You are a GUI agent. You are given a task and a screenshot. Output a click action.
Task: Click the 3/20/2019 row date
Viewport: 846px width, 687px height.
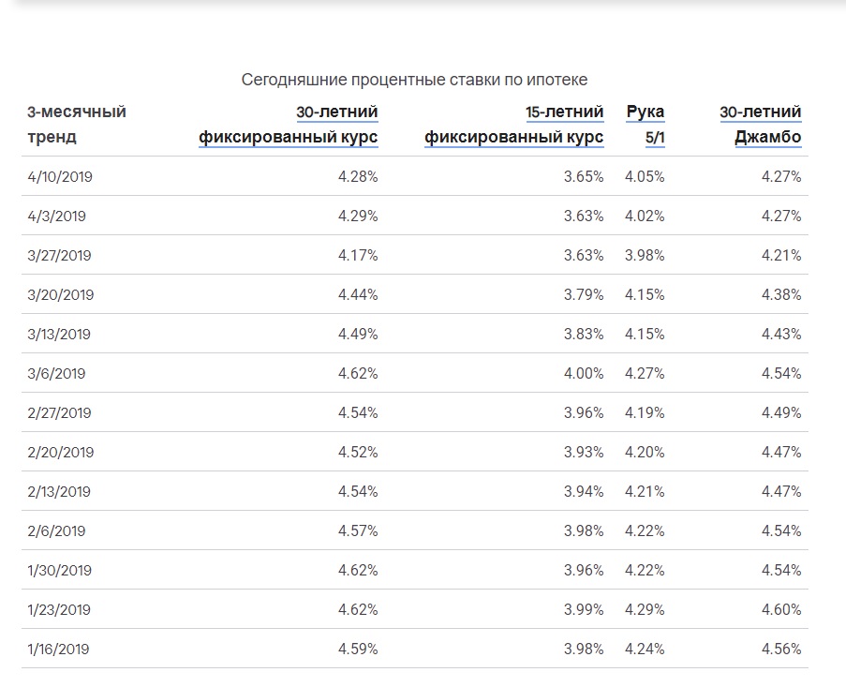62,294
